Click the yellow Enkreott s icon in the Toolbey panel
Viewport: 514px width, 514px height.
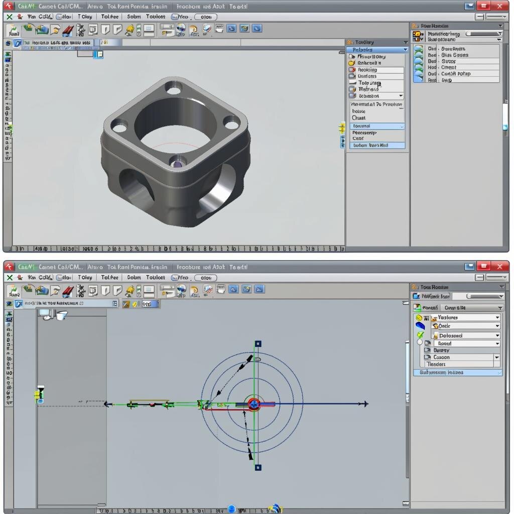(352, 63)
